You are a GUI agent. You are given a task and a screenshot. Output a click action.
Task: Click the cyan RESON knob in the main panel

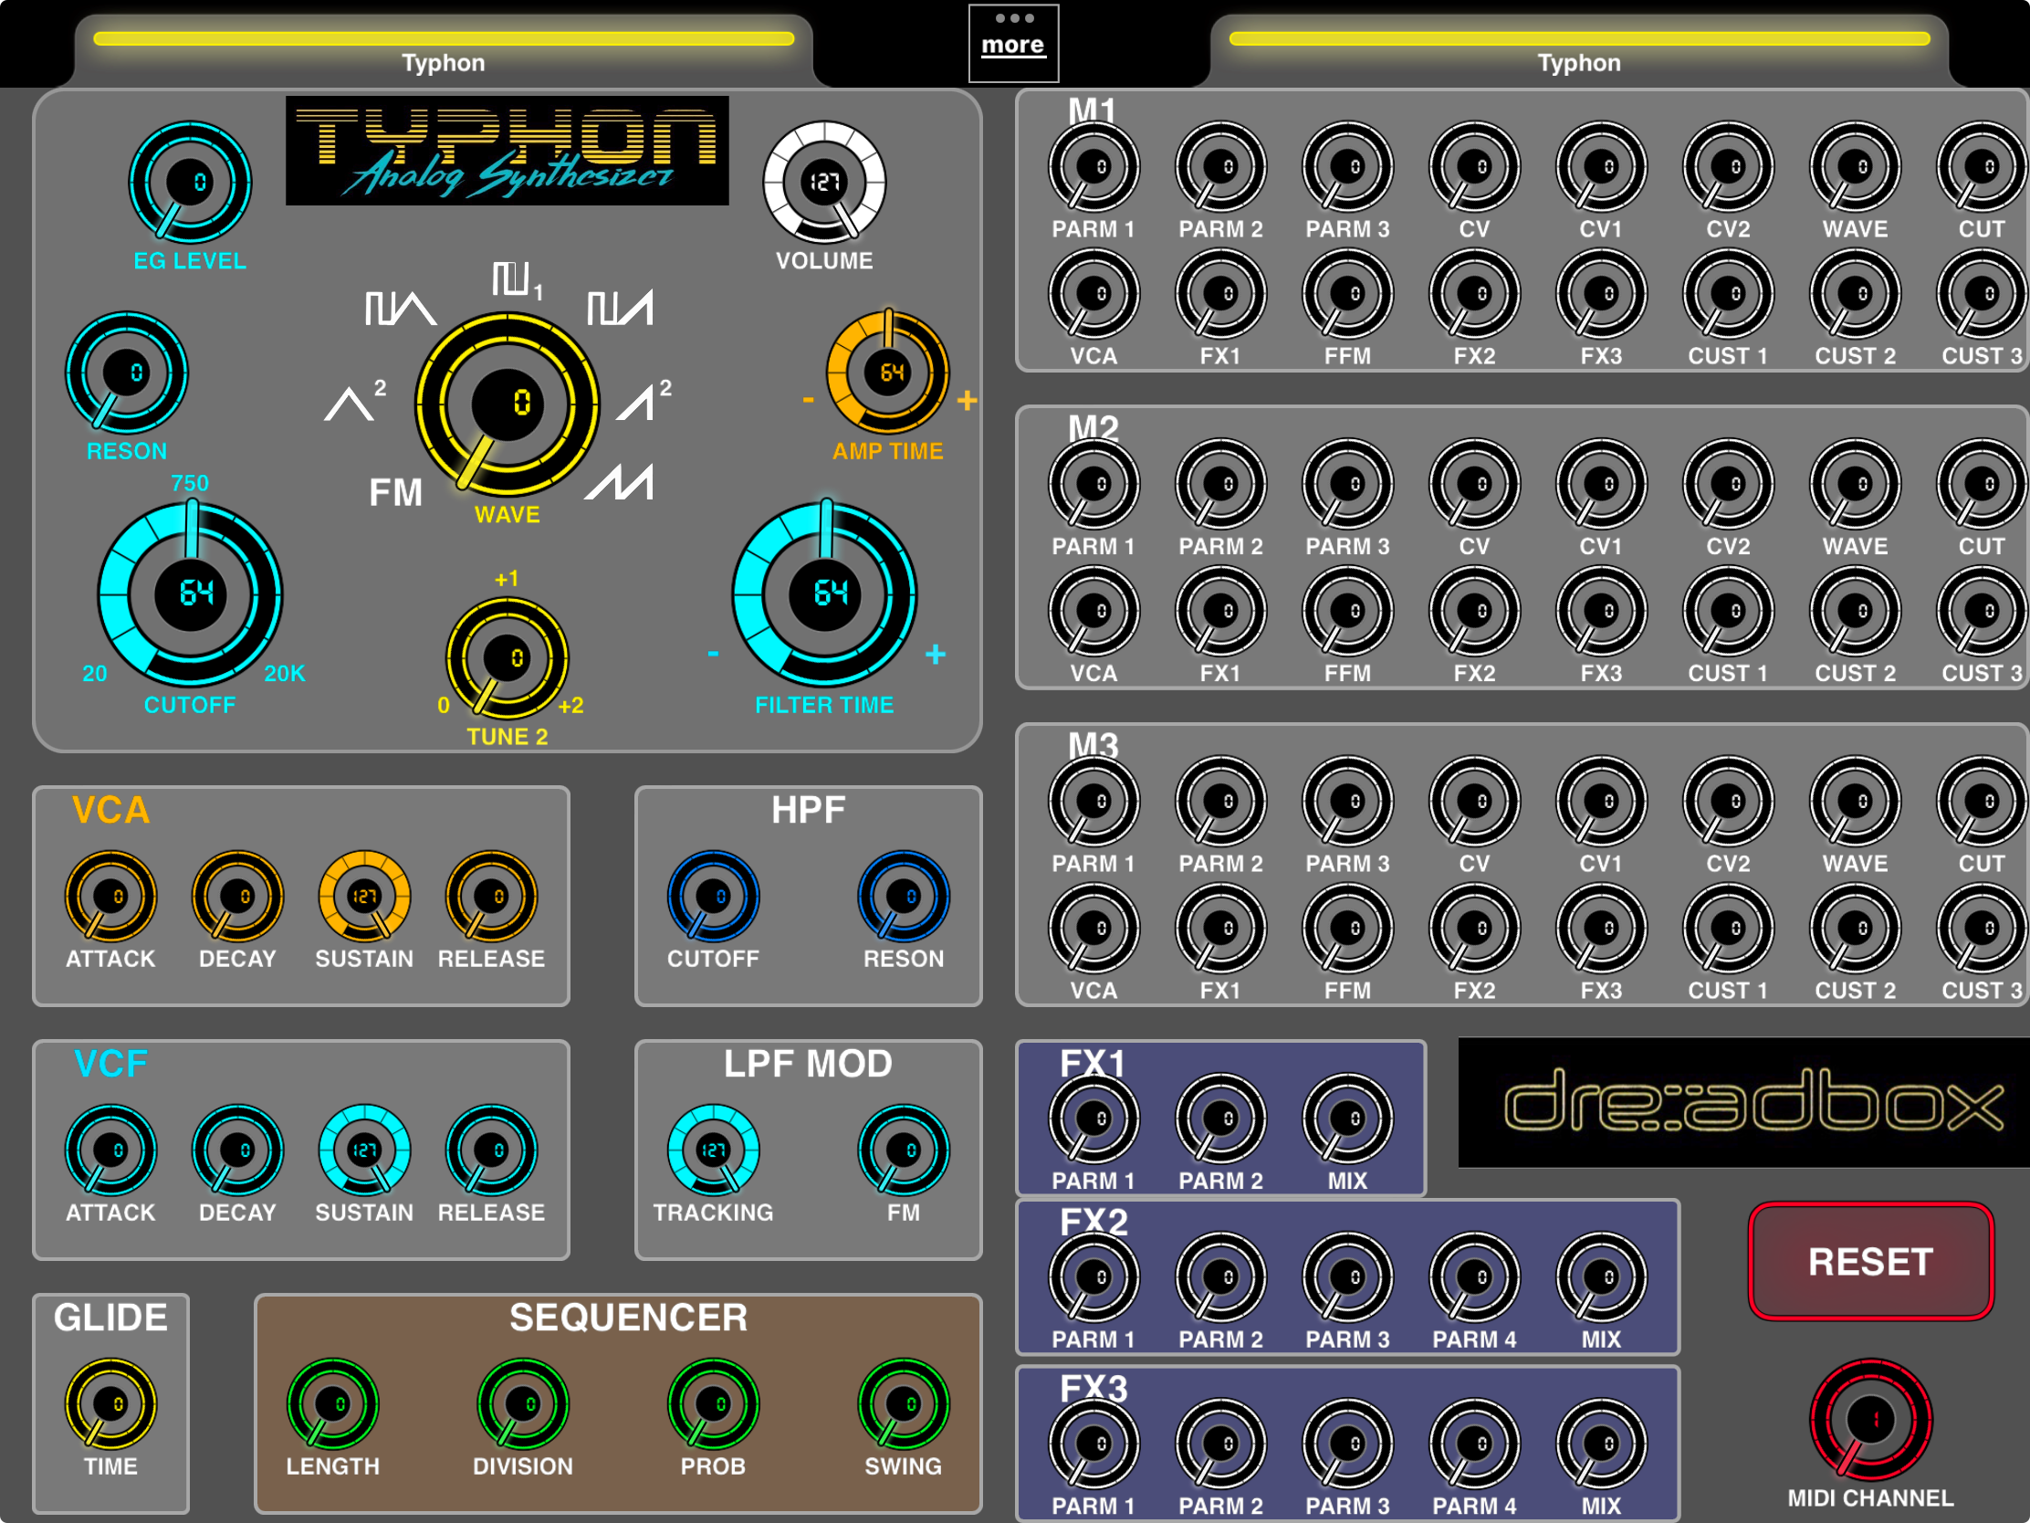click(127, 373)
